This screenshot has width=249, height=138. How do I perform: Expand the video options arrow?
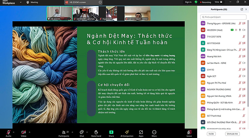point(29,132)
